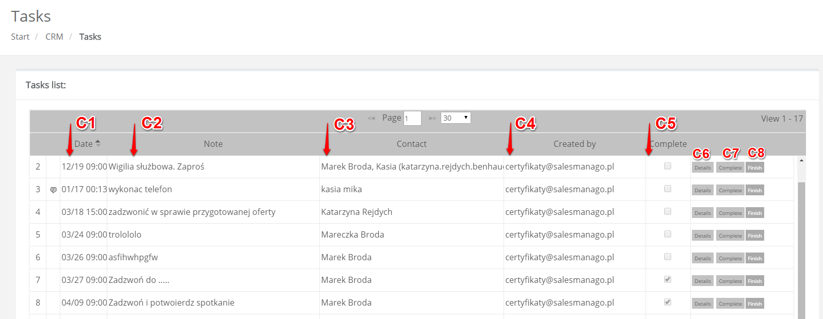The height and width of the screenshot is (319, 823).
Task: Click Finish for the Wigilia służbowa task
Action: (x=755, y=168)
